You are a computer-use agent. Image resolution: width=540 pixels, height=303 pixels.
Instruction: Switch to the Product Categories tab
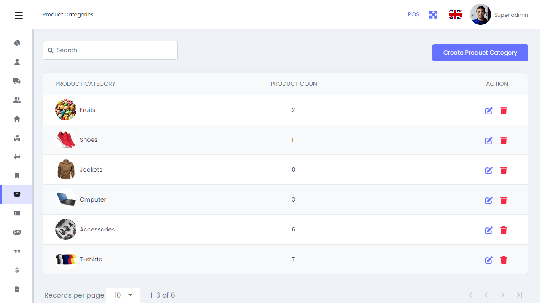[68, 14]
